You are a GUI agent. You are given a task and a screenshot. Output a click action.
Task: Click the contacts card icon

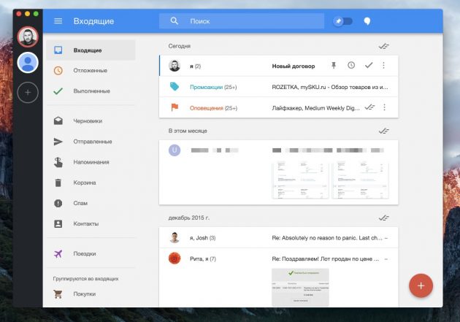pyautogui.click(x=58, y=223)
